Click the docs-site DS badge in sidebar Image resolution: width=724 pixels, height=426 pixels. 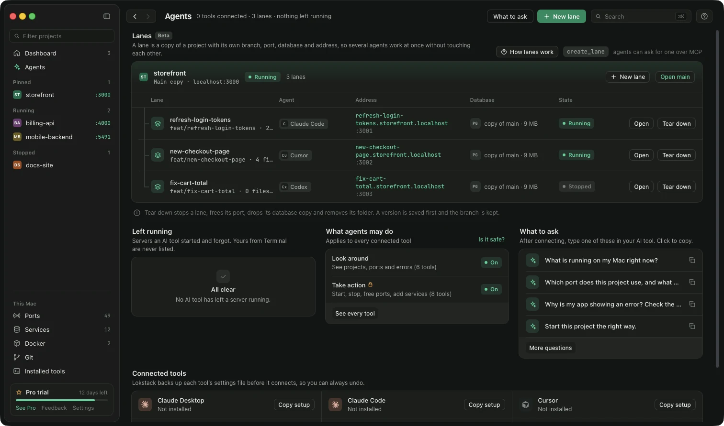[x=17, y=165]
